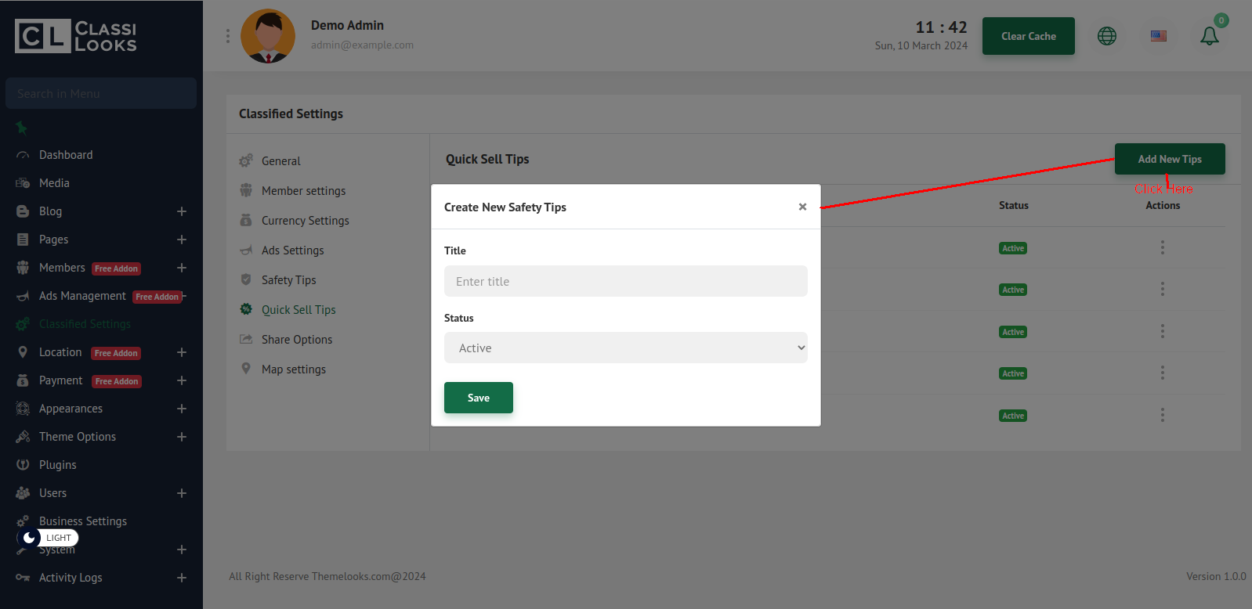Close the Create New Safety Tips dialog

(802, 207)
